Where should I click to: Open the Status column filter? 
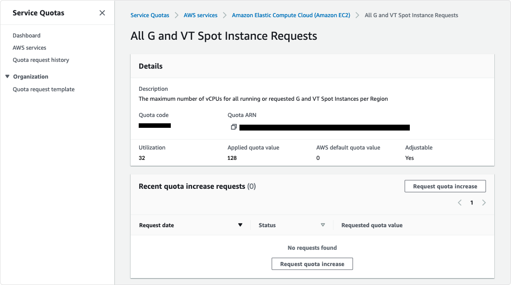(x=323, y=224)
